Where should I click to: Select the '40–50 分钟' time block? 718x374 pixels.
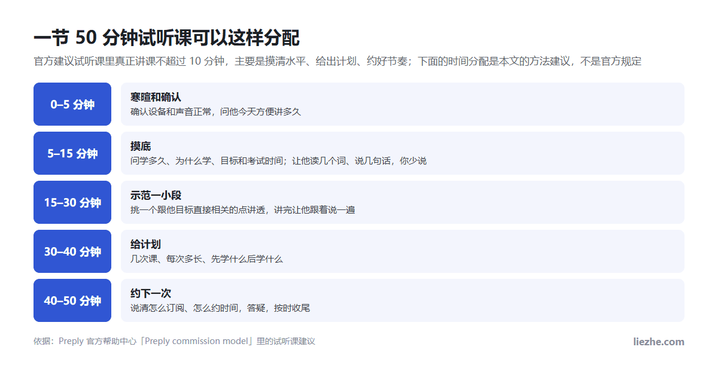[x=72, y=300]
